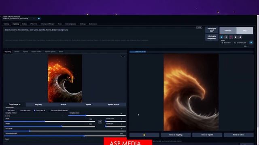Viewport: 259px width, 145px height.
Task: Switch to the Inpaint sub-tab
Action: pos(25,52)
